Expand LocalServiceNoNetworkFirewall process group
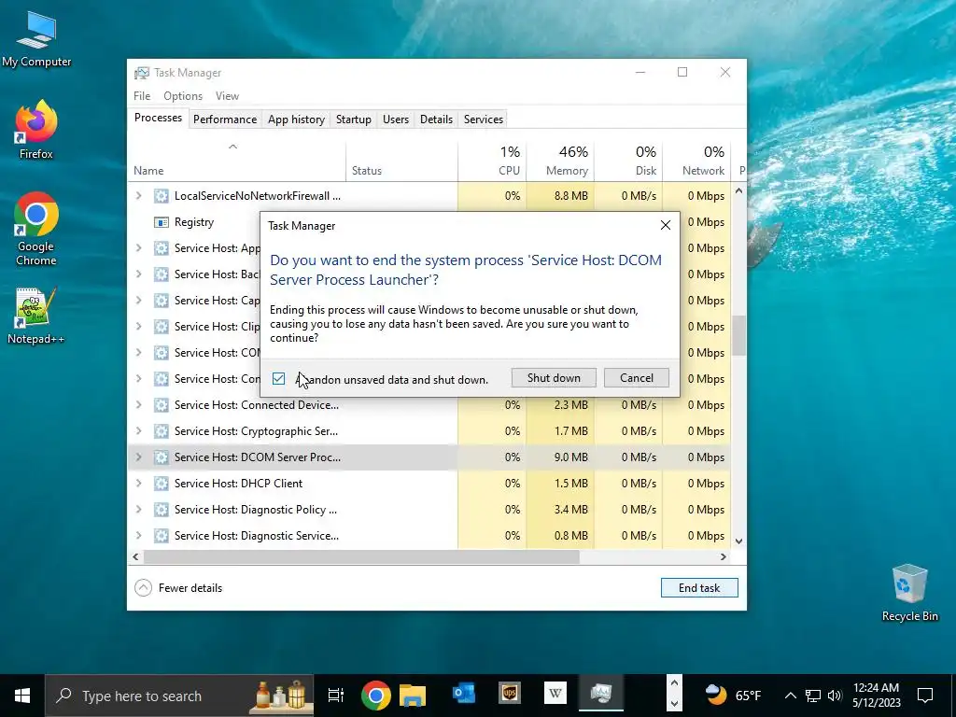The image size is (956, 717). point(139,196)
